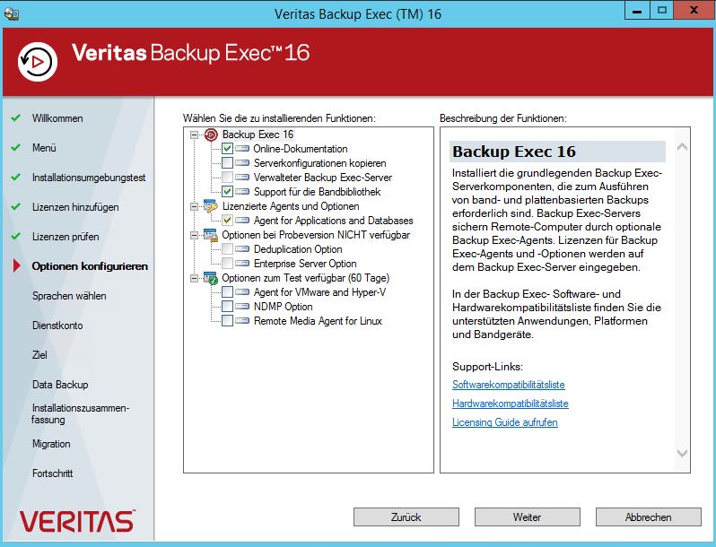Click the Lizenzierte Agents und Optionen key icon

211,206
